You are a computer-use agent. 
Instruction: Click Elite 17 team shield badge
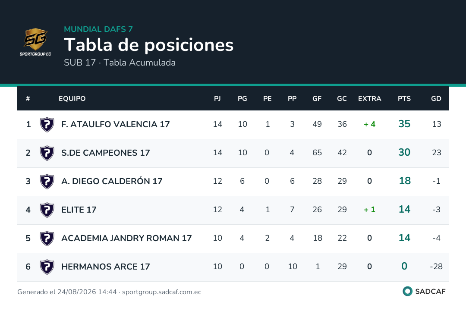tap(47, 210)
